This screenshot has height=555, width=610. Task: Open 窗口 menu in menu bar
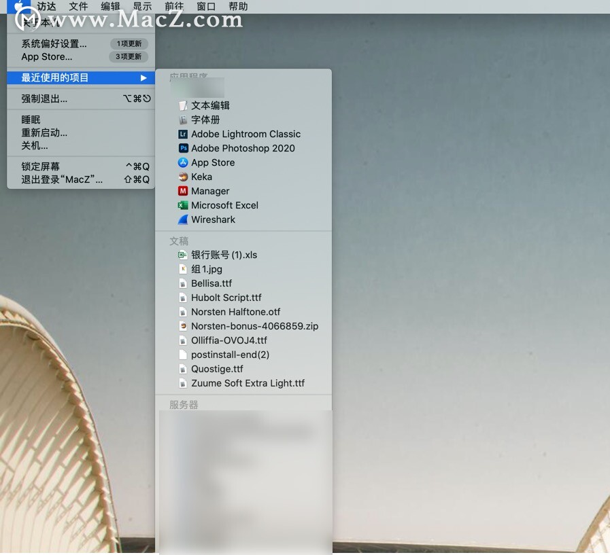point(206,6)
